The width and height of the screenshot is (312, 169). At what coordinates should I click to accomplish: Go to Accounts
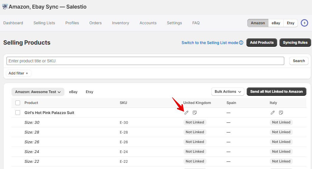coord(148,23)
